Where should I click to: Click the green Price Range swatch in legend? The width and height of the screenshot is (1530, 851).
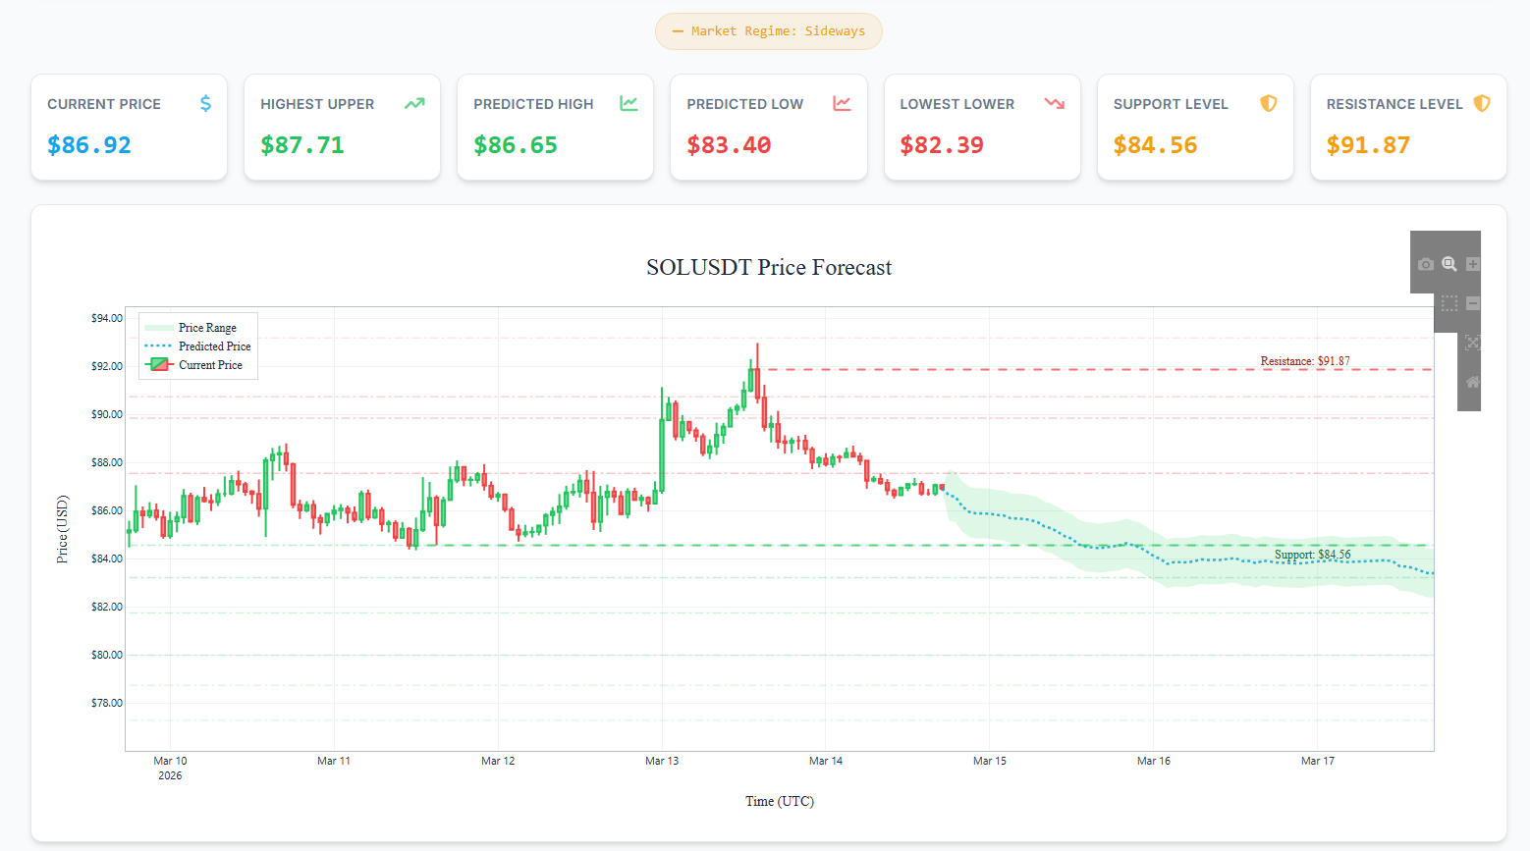pos(157,327)
